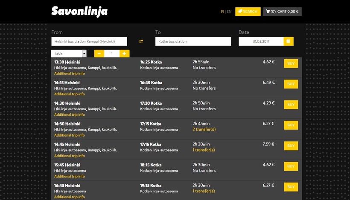
Task: Buy the 14:15 departure priced at 6.49 €
Action: pos(291,84)
